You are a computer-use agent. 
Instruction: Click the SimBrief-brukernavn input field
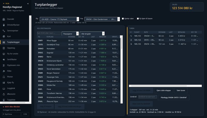(147, 97)
